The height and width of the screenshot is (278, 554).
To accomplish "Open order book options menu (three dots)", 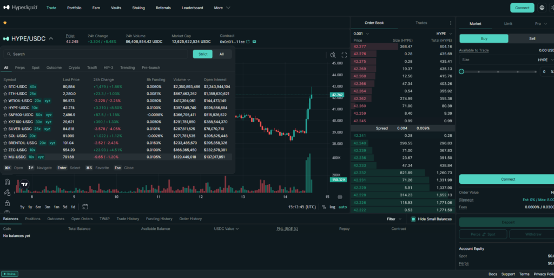I will 451,23.
